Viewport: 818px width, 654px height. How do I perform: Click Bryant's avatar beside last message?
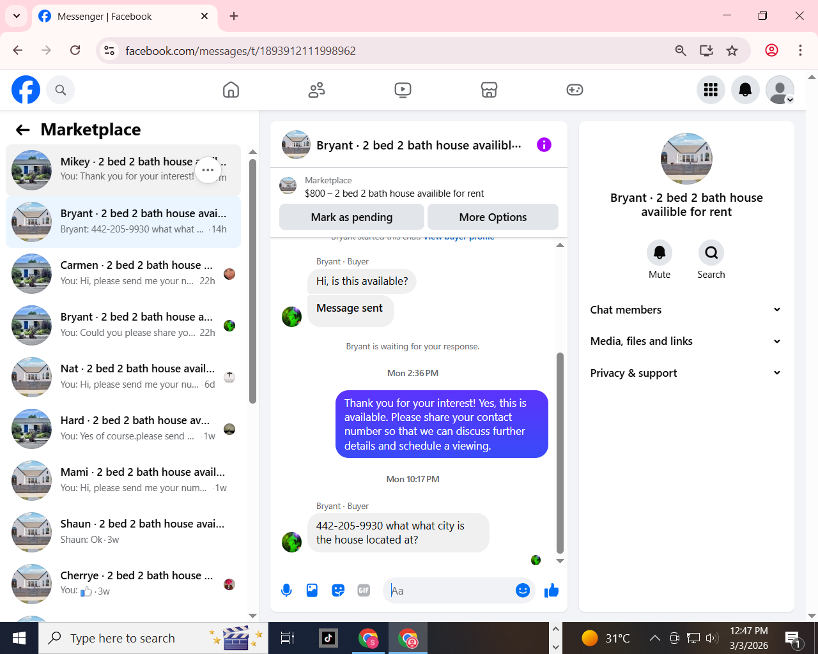tap(292, 542)
